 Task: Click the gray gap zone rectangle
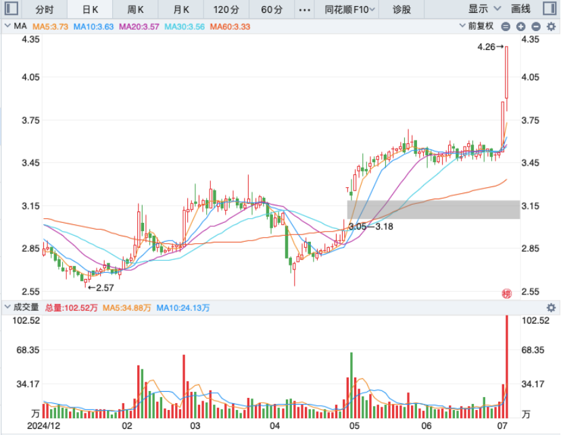433,209
